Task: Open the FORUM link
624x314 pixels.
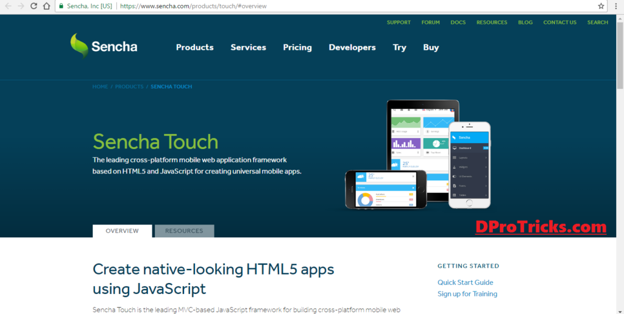Action: pos(431,23)
